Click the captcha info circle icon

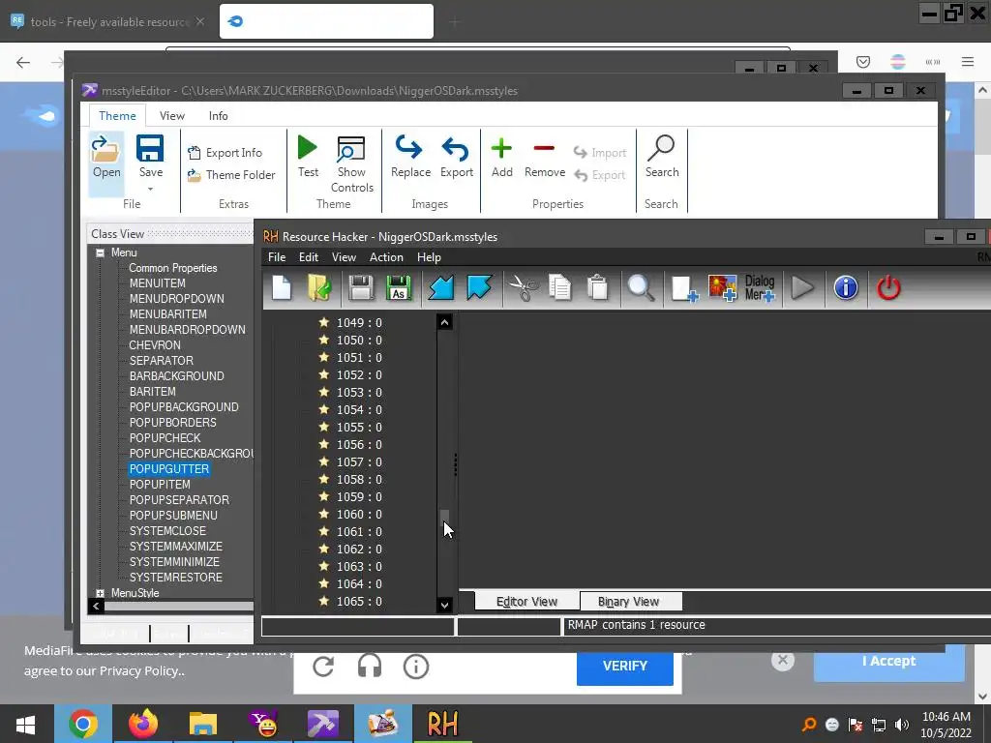coord(416,666)
